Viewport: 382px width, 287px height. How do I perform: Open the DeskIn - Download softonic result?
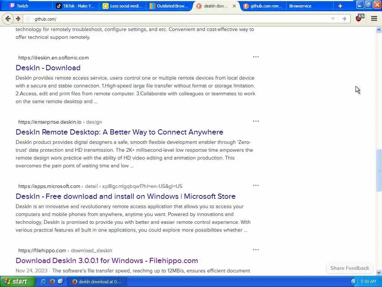click(48, 68)
